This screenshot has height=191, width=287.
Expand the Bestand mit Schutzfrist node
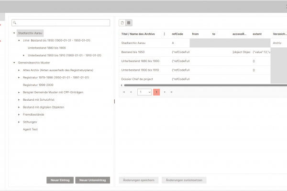19,100
